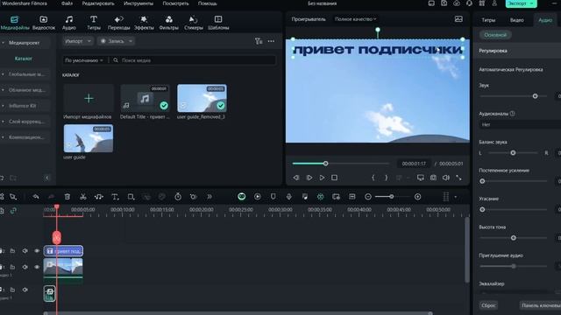Adjust the Звук volume slider handle
561x315 pixels.
click(535, 96)
